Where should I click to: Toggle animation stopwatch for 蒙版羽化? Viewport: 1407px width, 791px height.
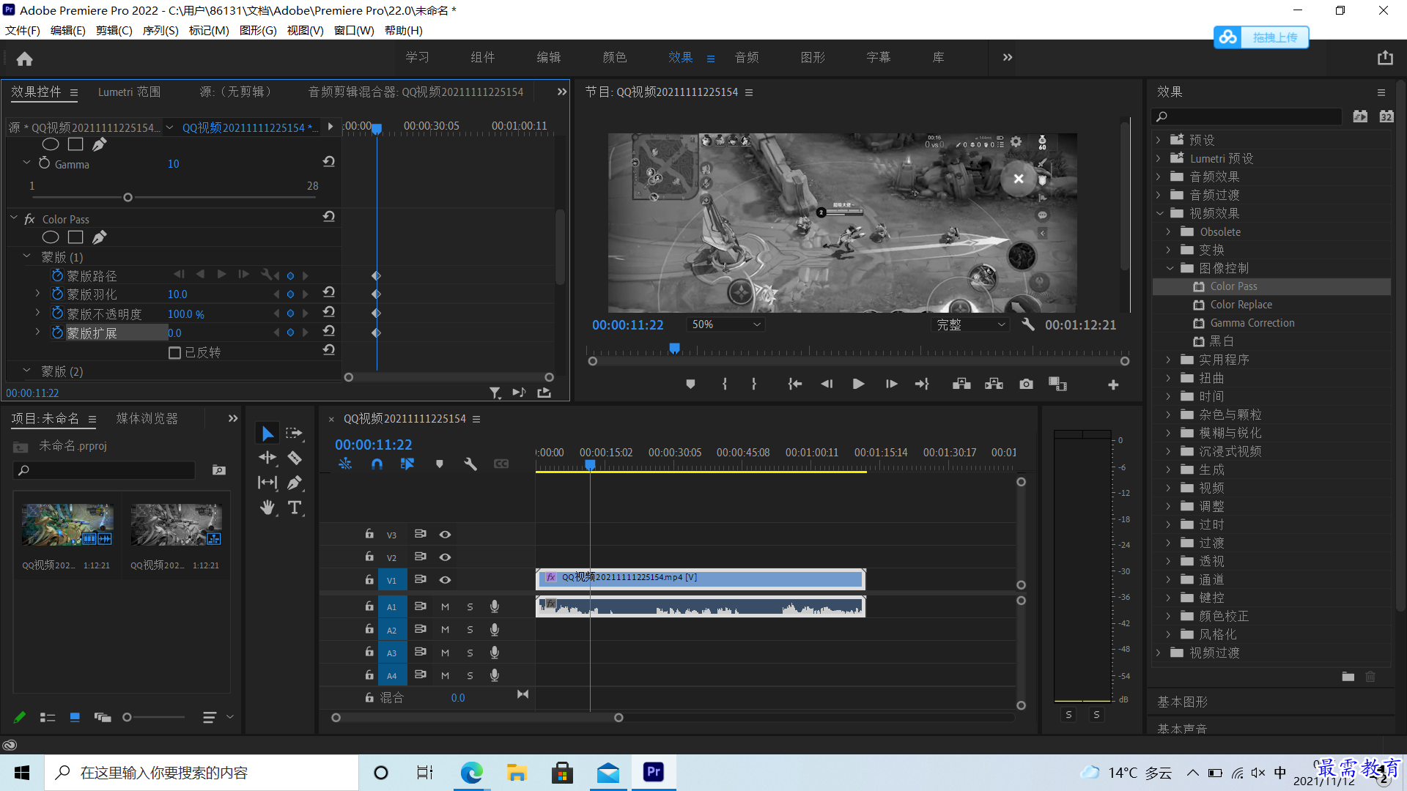coord(57,294)
